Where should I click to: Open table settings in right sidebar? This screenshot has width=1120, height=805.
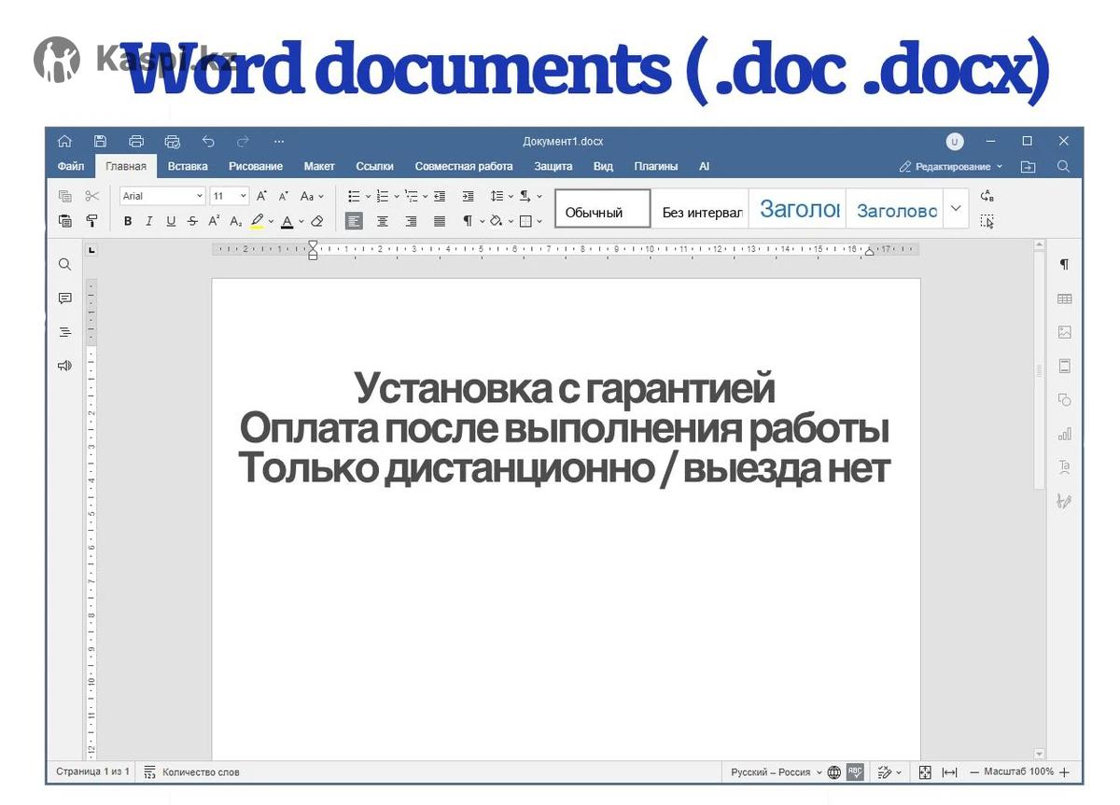tap(1064, 298)
